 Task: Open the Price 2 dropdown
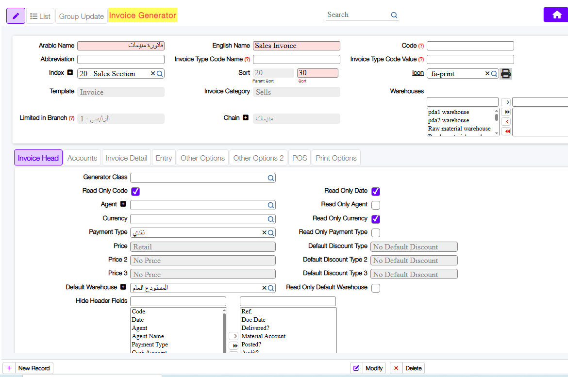(203, 261)
